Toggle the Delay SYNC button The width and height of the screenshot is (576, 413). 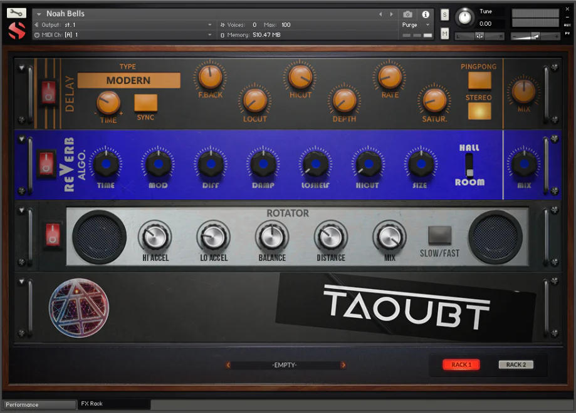point(145,103)
